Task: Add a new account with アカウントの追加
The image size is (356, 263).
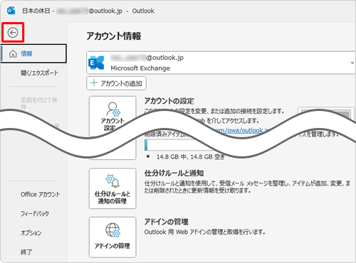Action: click(116, 83)
